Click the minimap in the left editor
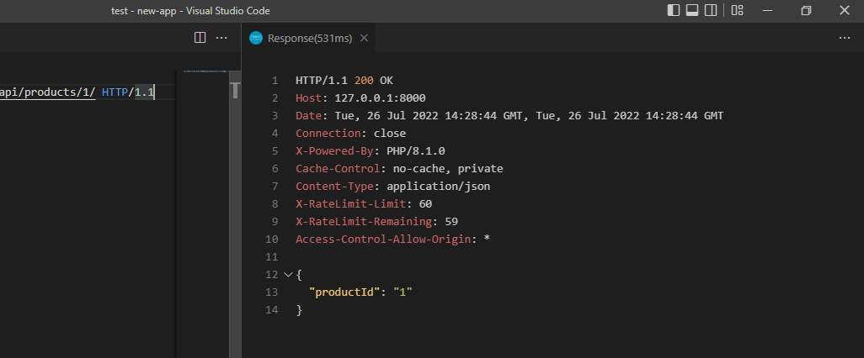The height and width of the screenshot is (358, 864). (x=205, y=71)
